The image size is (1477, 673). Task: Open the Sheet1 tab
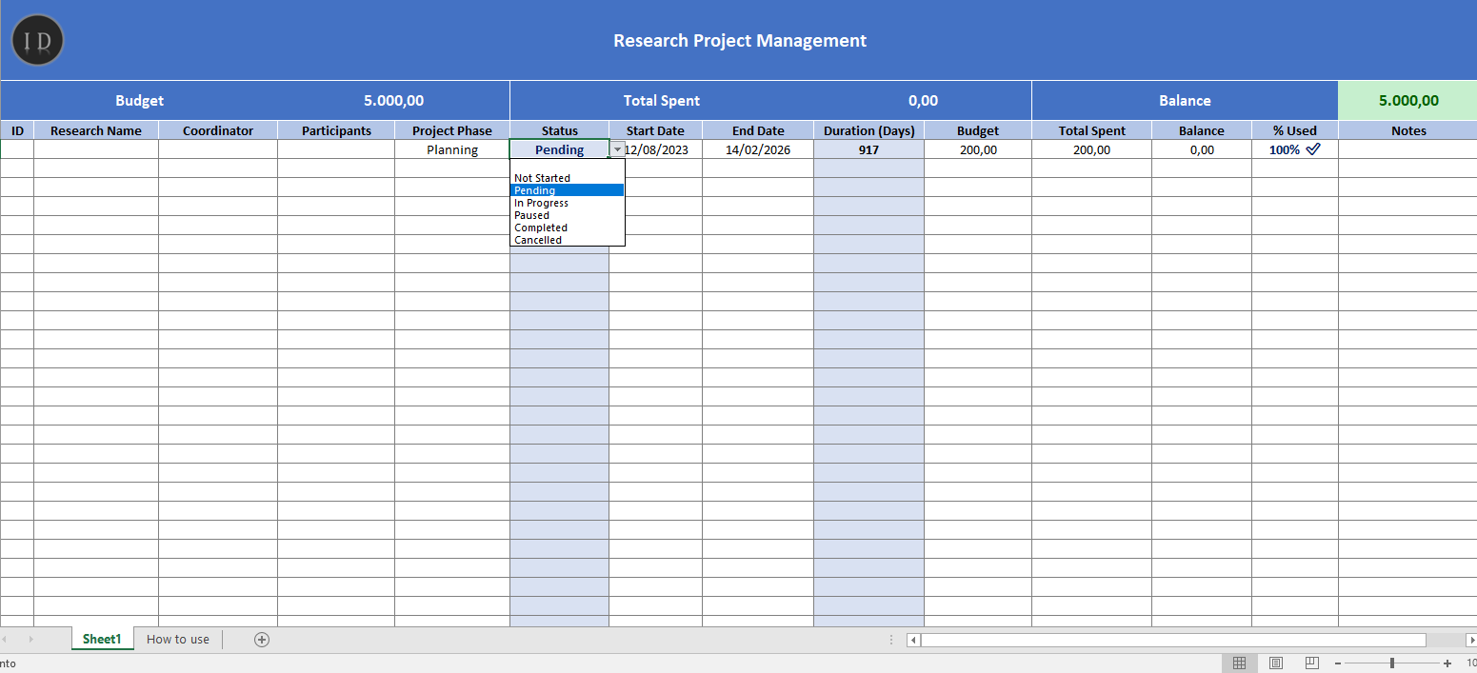pyautogui.click(x=102, y=640)
